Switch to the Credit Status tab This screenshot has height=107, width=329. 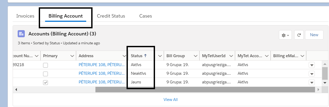pos(111,16)
